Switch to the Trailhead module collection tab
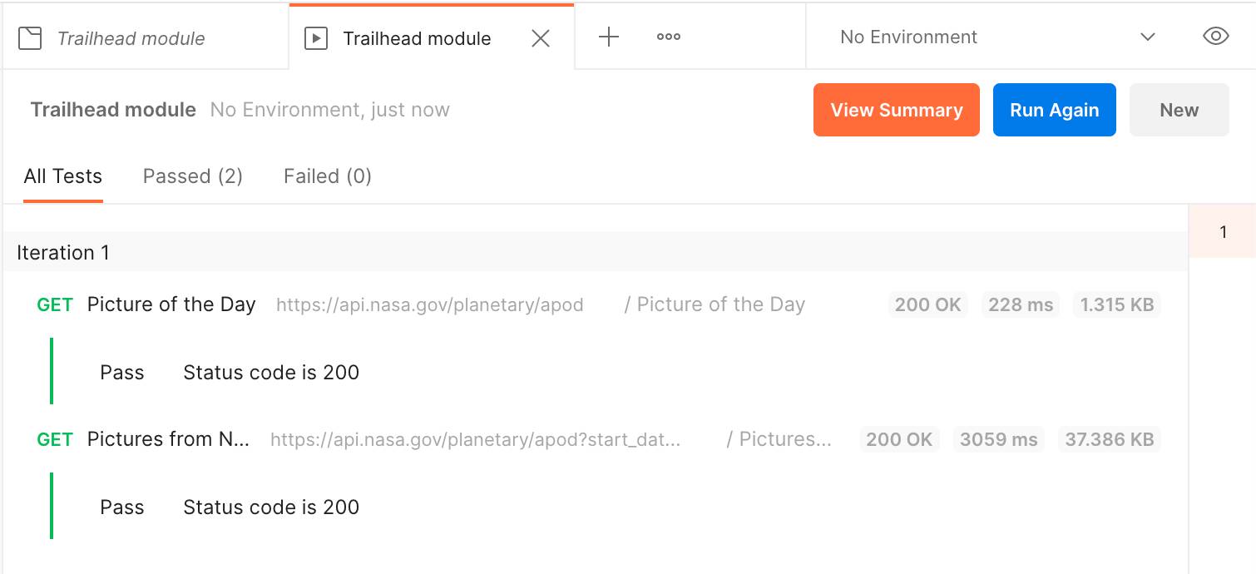The height and width of the screenshot is (574, 1256). point(133,37)
